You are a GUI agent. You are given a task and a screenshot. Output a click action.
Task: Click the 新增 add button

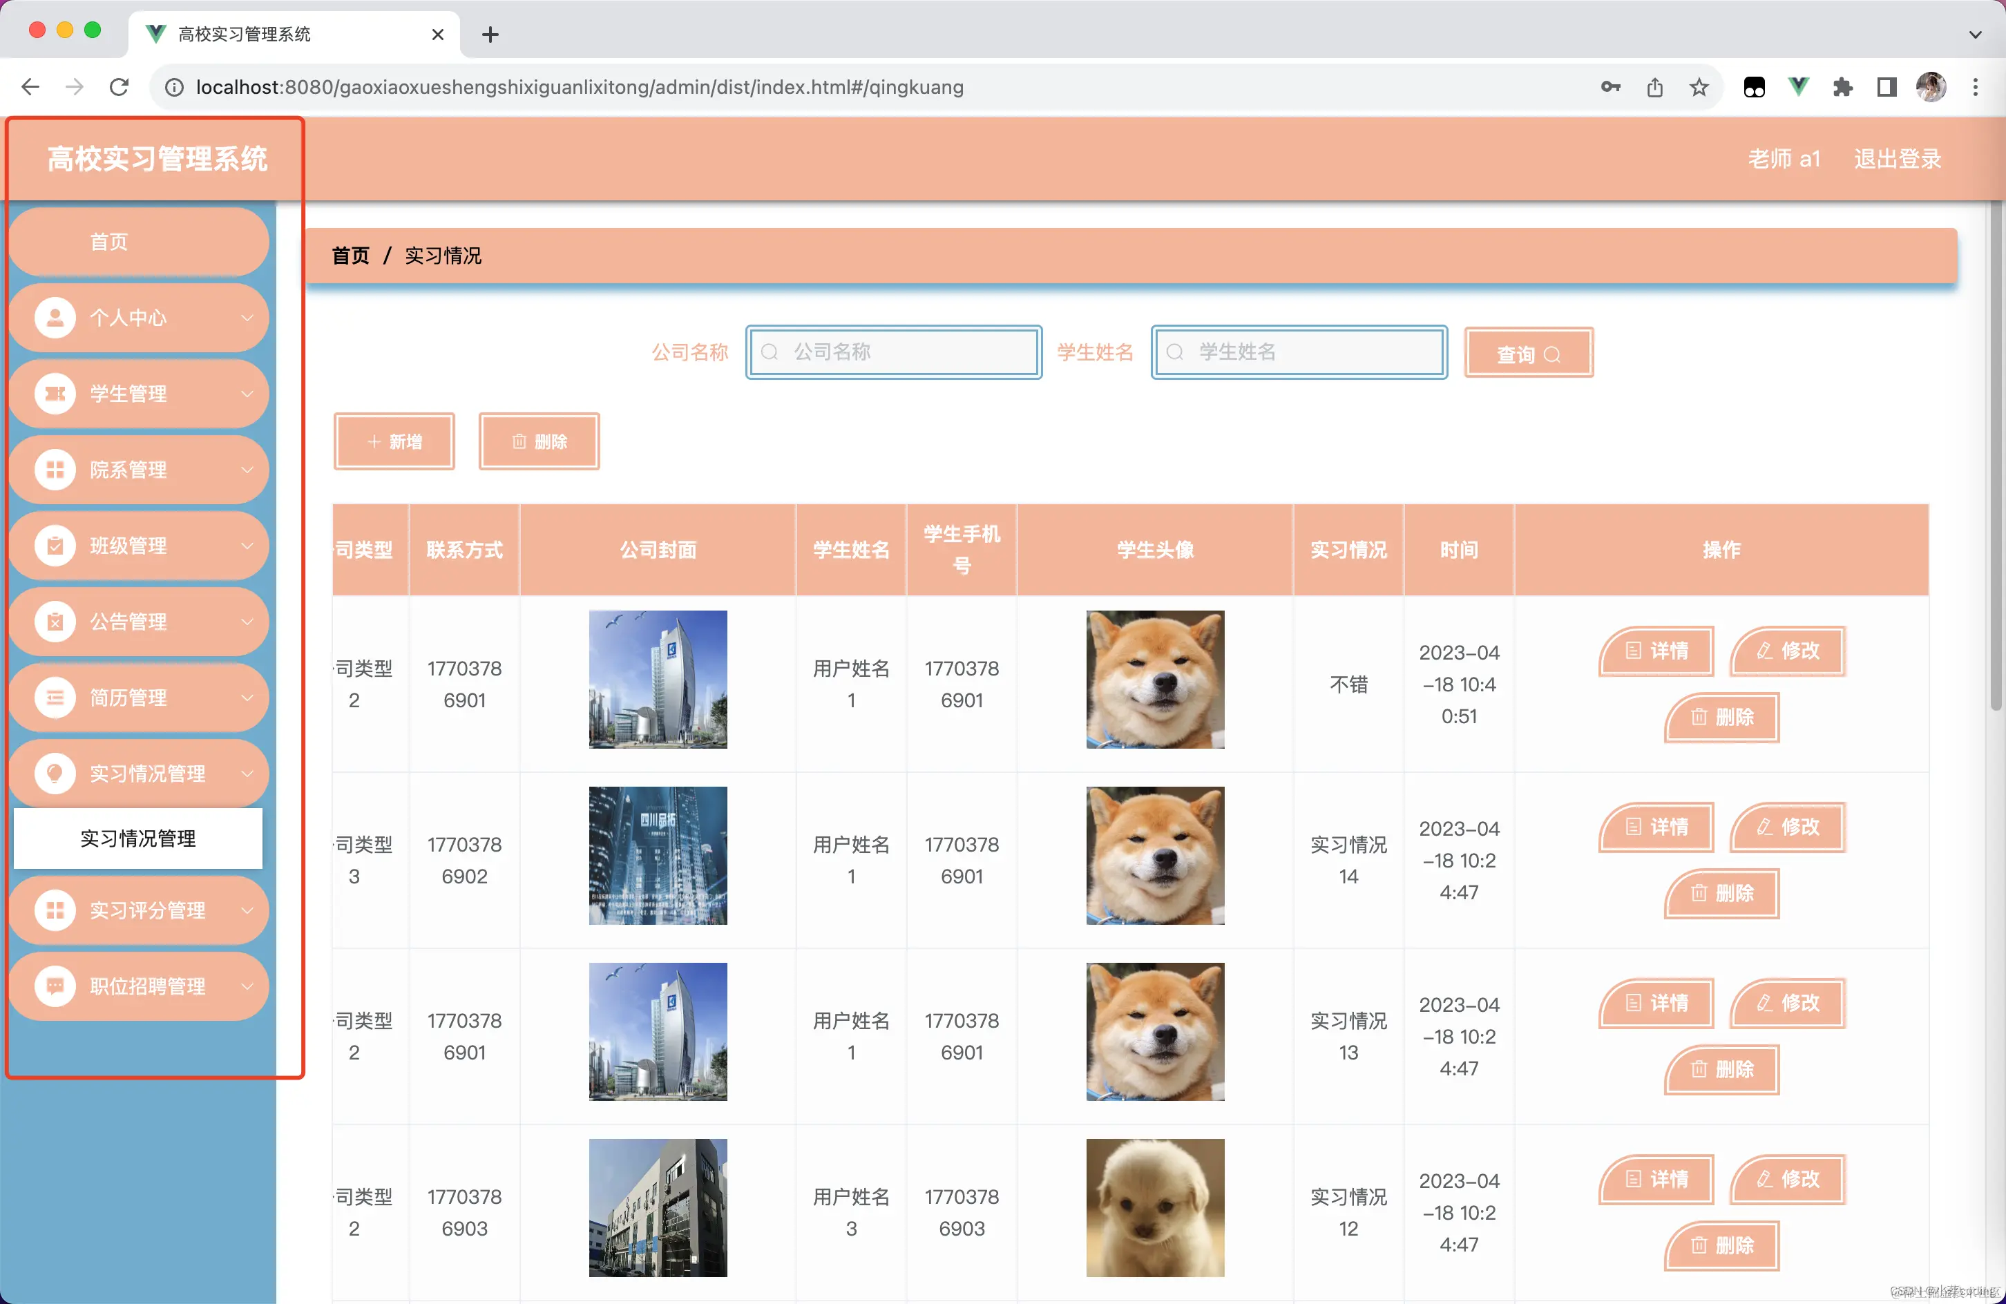pos(394,441)
